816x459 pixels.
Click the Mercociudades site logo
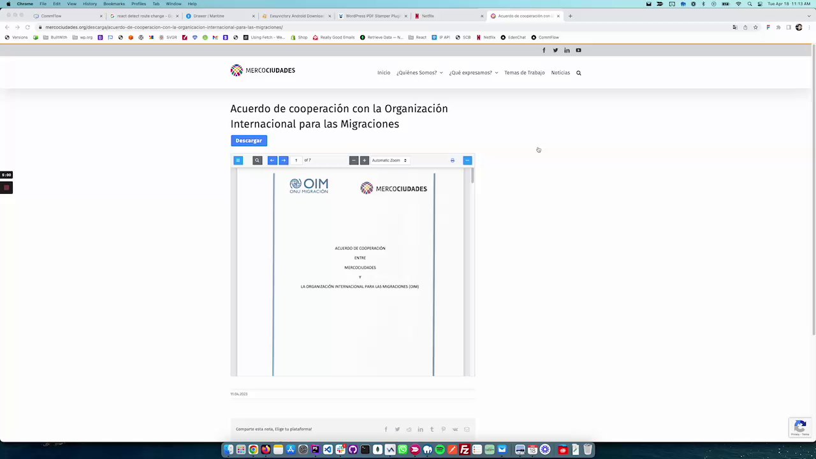click(x=263, y=70)
